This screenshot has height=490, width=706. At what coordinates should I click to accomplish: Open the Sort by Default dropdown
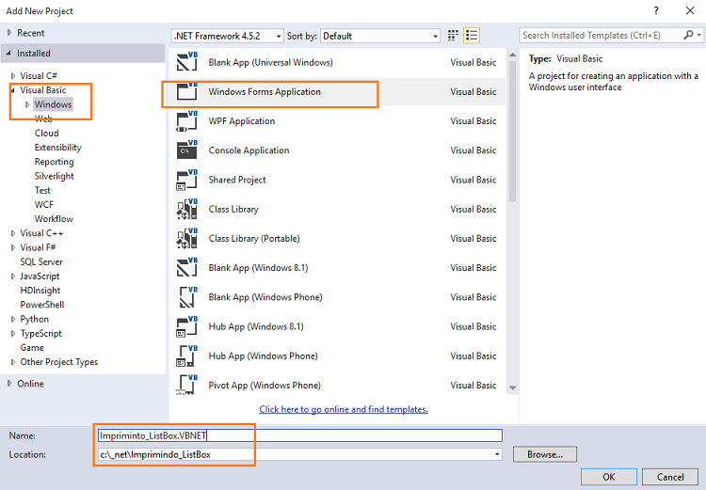click(x=380, y=36)
